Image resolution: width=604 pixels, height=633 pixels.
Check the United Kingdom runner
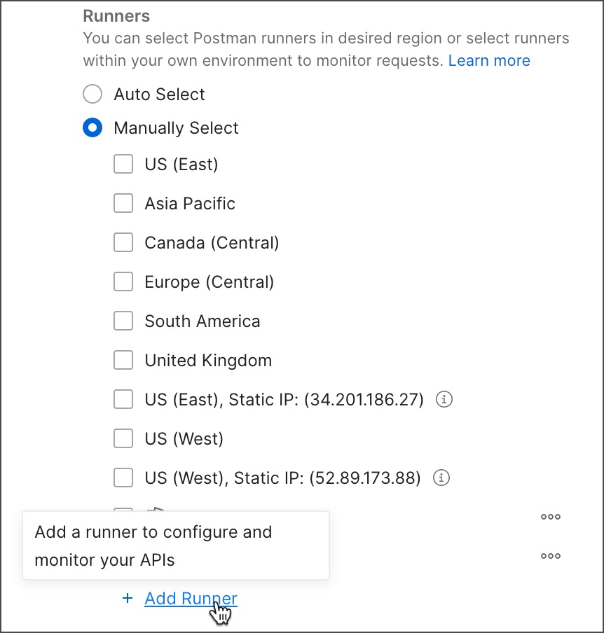tap(123, 360)
